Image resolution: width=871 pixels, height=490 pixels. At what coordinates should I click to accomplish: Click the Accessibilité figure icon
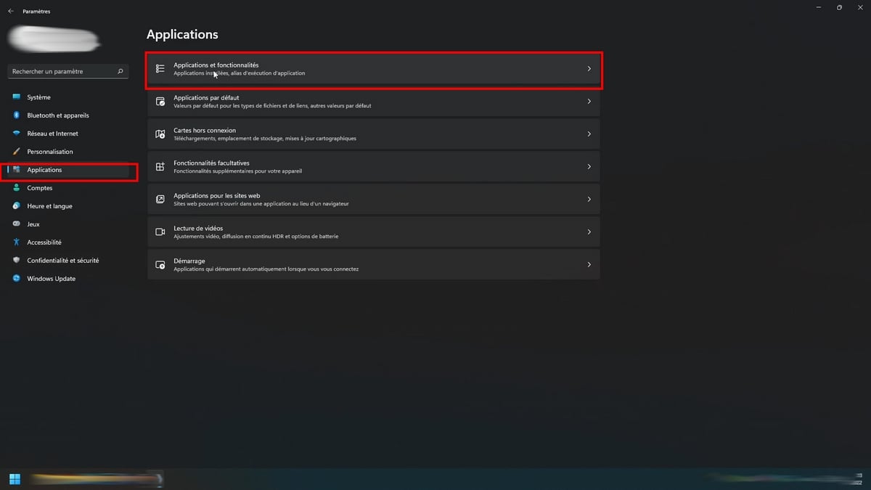click(16, 242)
